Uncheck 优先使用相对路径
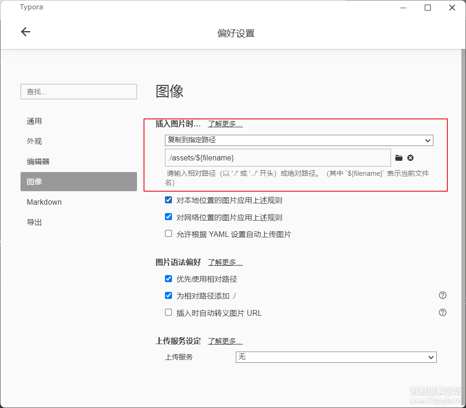This screenshot has width=466, height=408. 168,278
